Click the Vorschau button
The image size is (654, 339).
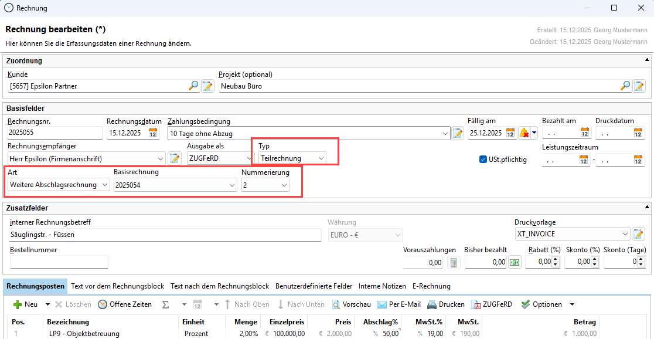(352, 304)
